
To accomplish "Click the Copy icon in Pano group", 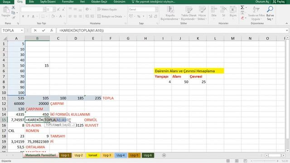I will 13,13.
